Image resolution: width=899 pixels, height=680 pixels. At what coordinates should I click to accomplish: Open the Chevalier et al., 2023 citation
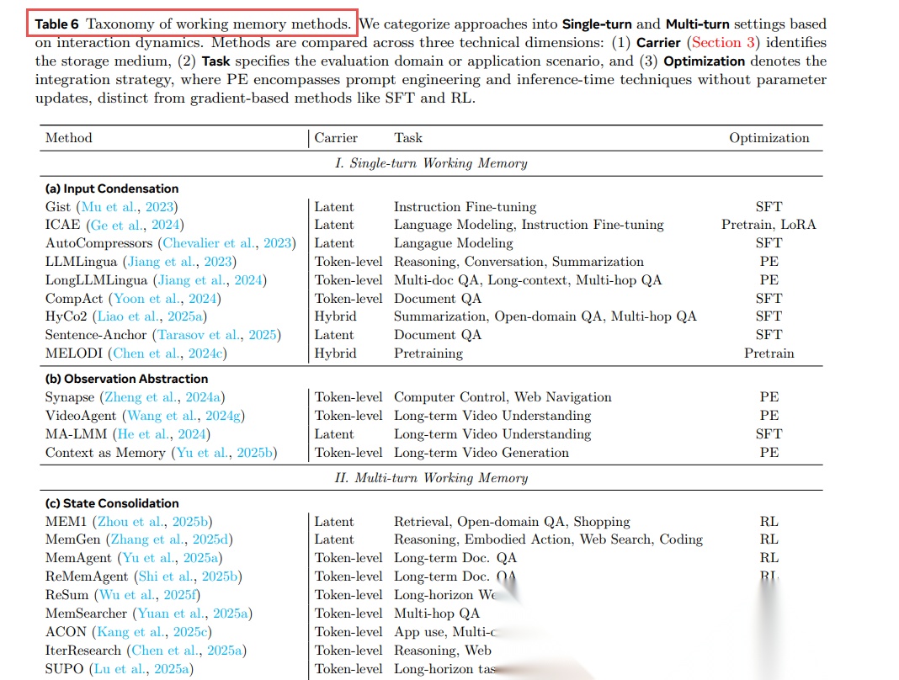[x=227, y=243]
